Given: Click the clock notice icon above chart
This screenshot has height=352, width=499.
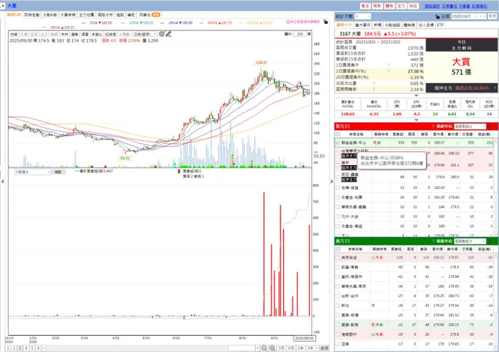Looking at the screenshot, I should [x=288, y=22].
